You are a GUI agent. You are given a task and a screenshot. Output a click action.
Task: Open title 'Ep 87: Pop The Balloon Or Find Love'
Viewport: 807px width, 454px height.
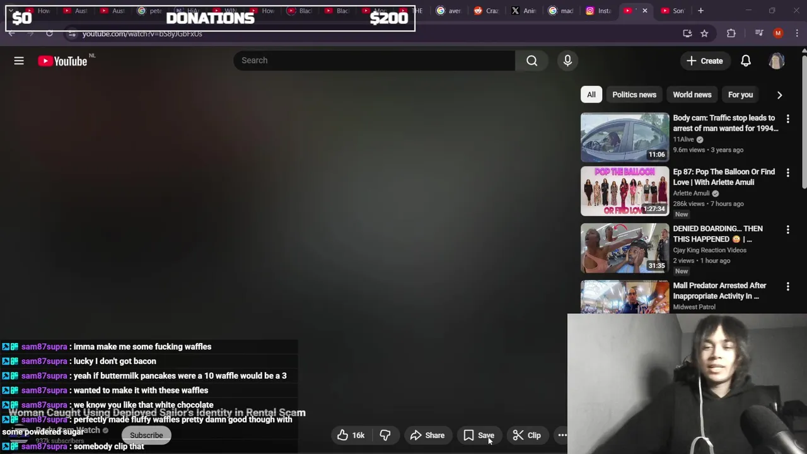click(x=724, y=177)
